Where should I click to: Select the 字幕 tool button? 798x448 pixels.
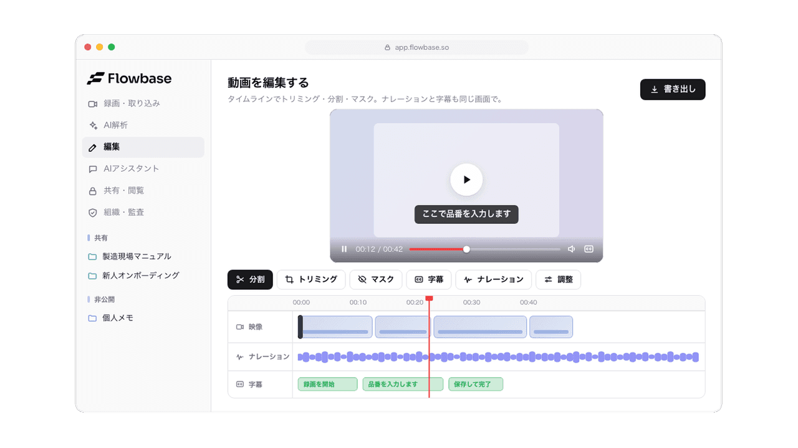[429, 279]
